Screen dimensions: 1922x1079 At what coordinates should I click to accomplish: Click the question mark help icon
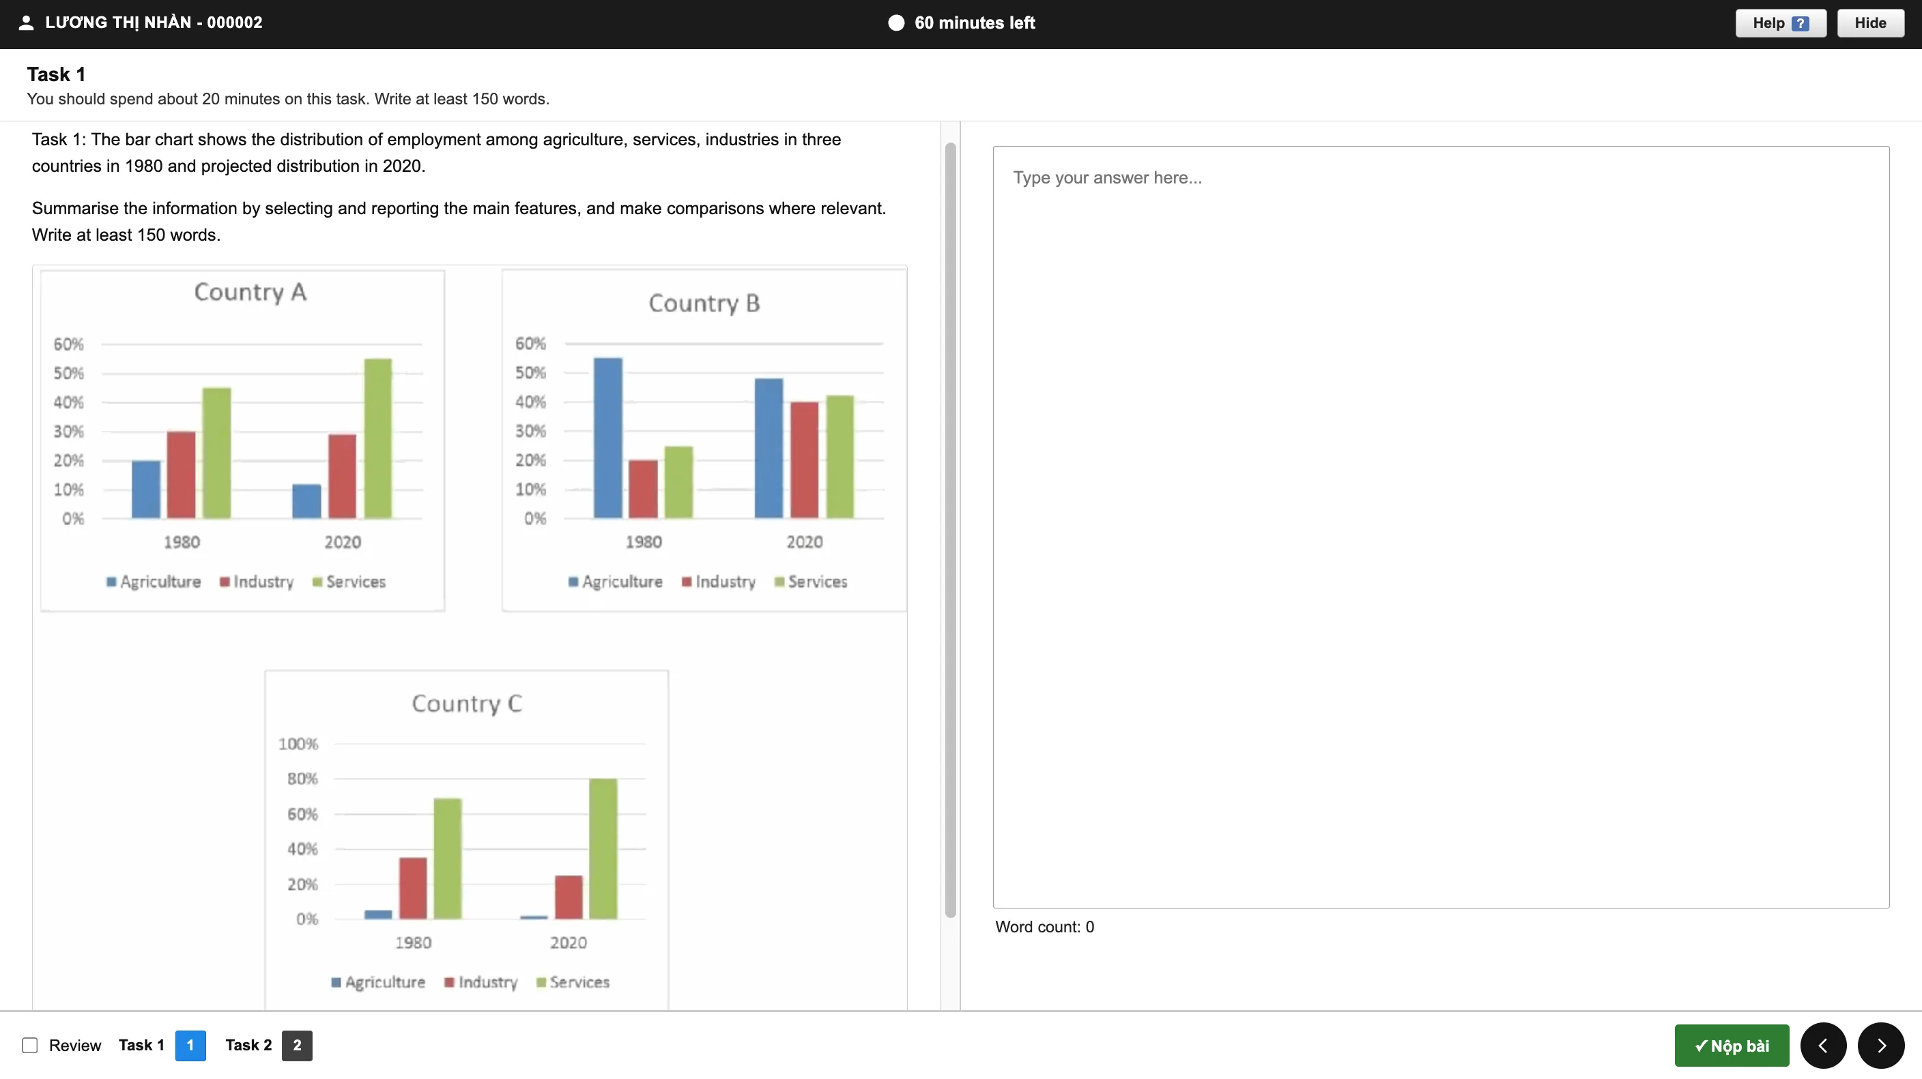tap(1800, 23)
